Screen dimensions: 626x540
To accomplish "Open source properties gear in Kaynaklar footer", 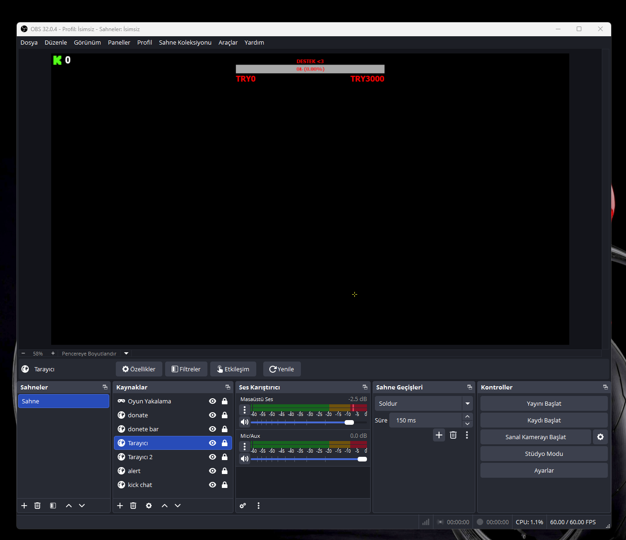I will [149, 506].
